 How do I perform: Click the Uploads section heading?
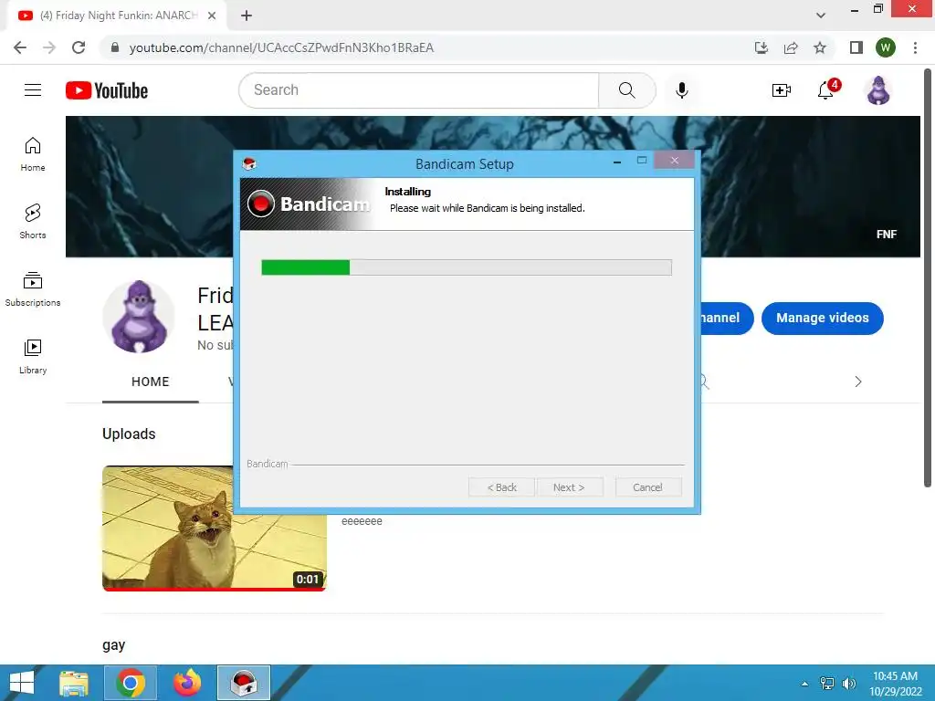(129, 434)
